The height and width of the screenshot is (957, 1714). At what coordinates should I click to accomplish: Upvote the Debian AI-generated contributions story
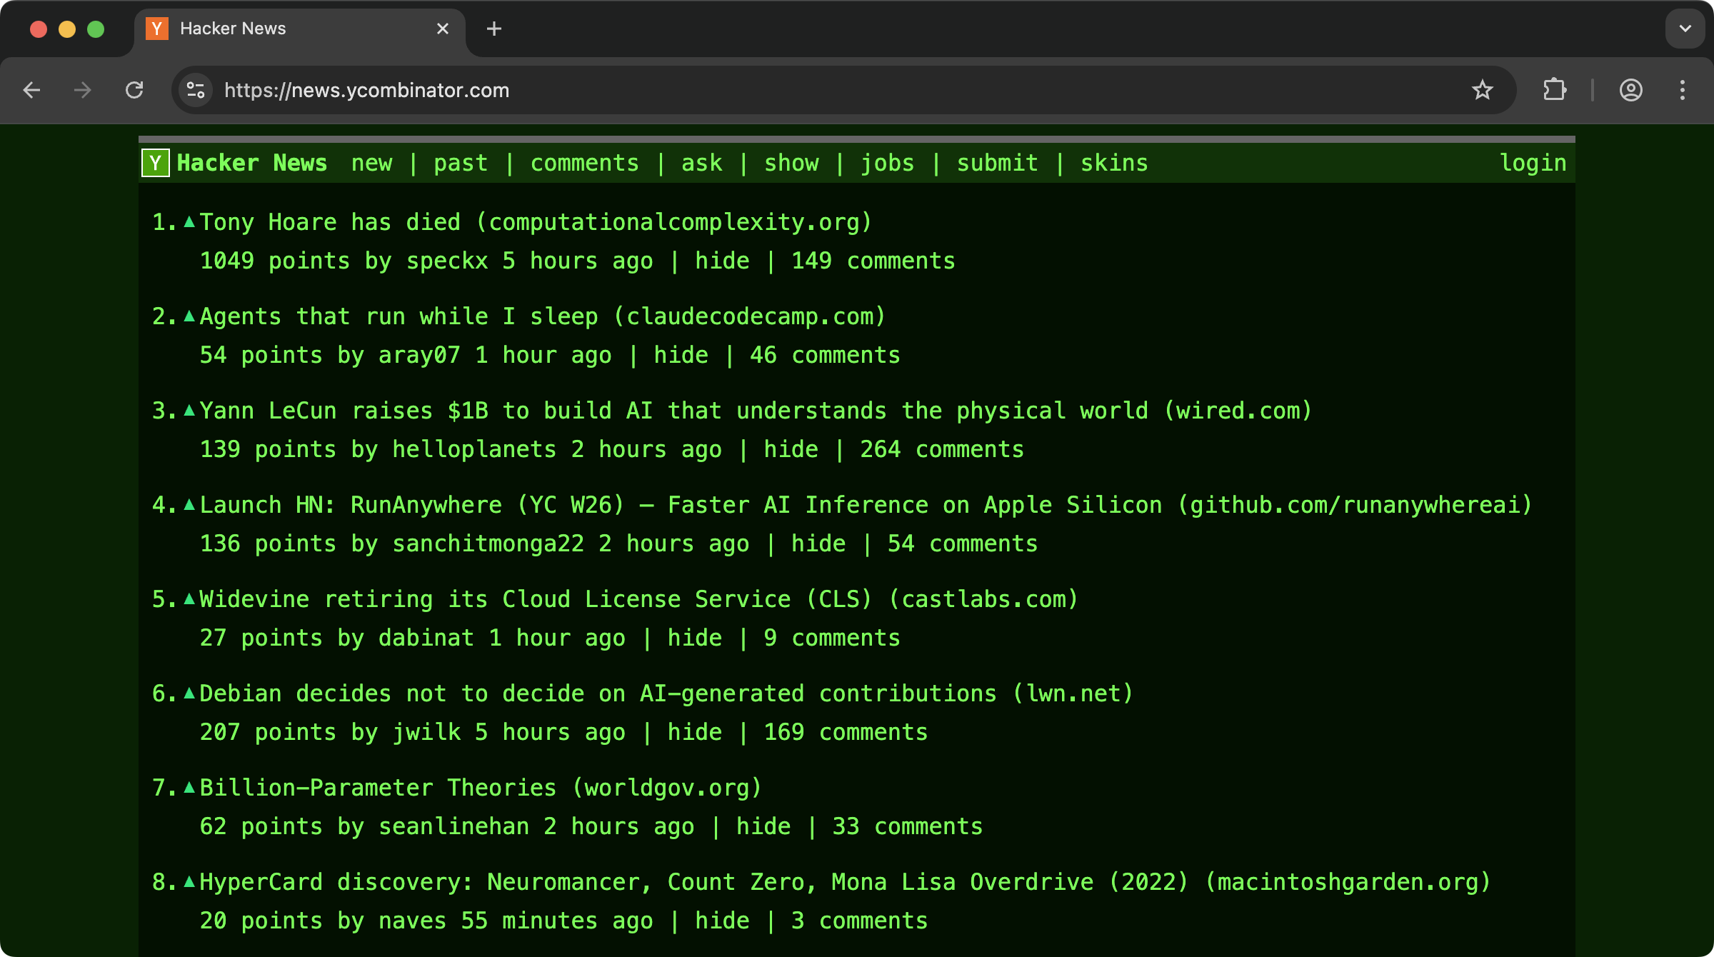coord(189,693)
